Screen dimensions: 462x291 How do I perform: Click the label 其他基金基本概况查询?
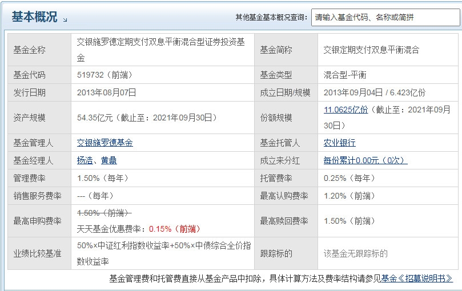[271, 17]
